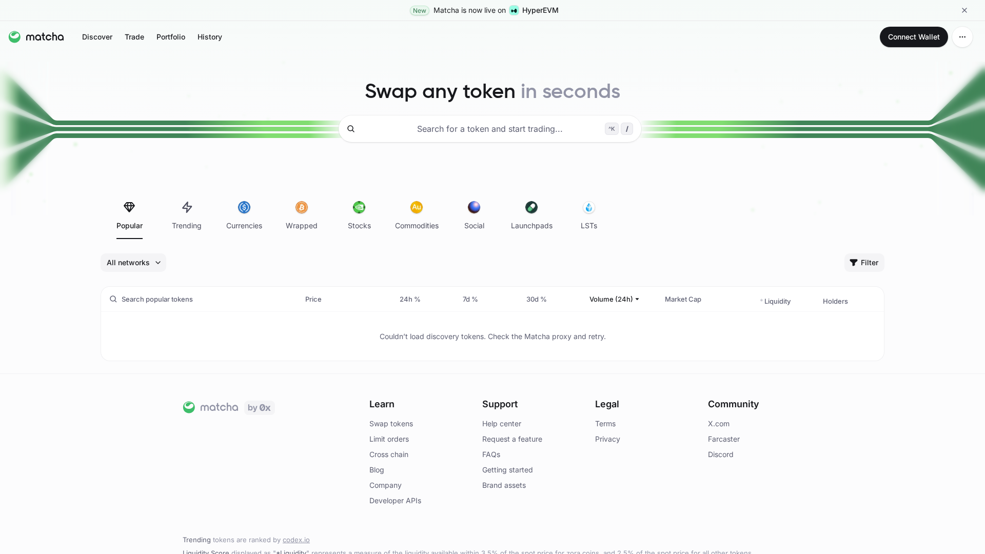Open the Brand assets link

pos(504,485)
